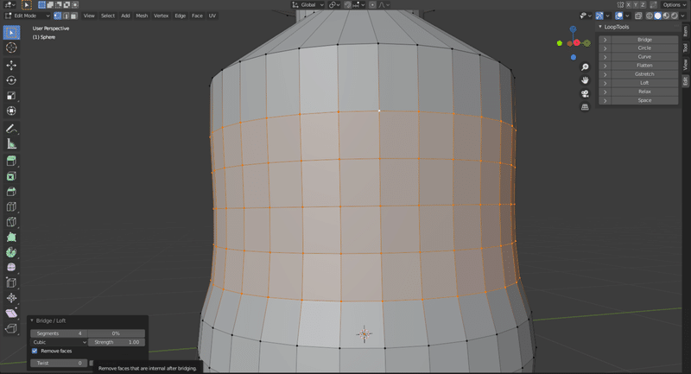This screenshot has height=374, width=691.
Task: Select the Knife tool
Action: tap(11, 222)
